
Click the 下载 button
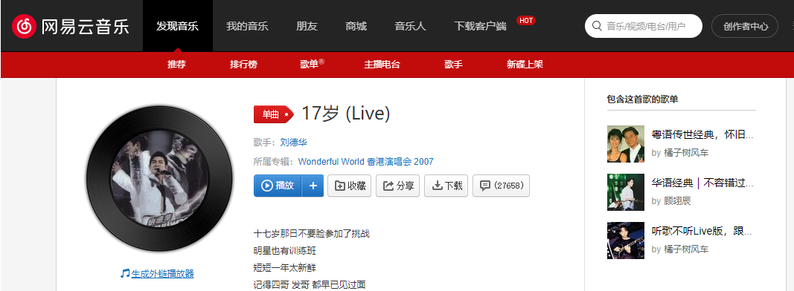pos(446,186)
